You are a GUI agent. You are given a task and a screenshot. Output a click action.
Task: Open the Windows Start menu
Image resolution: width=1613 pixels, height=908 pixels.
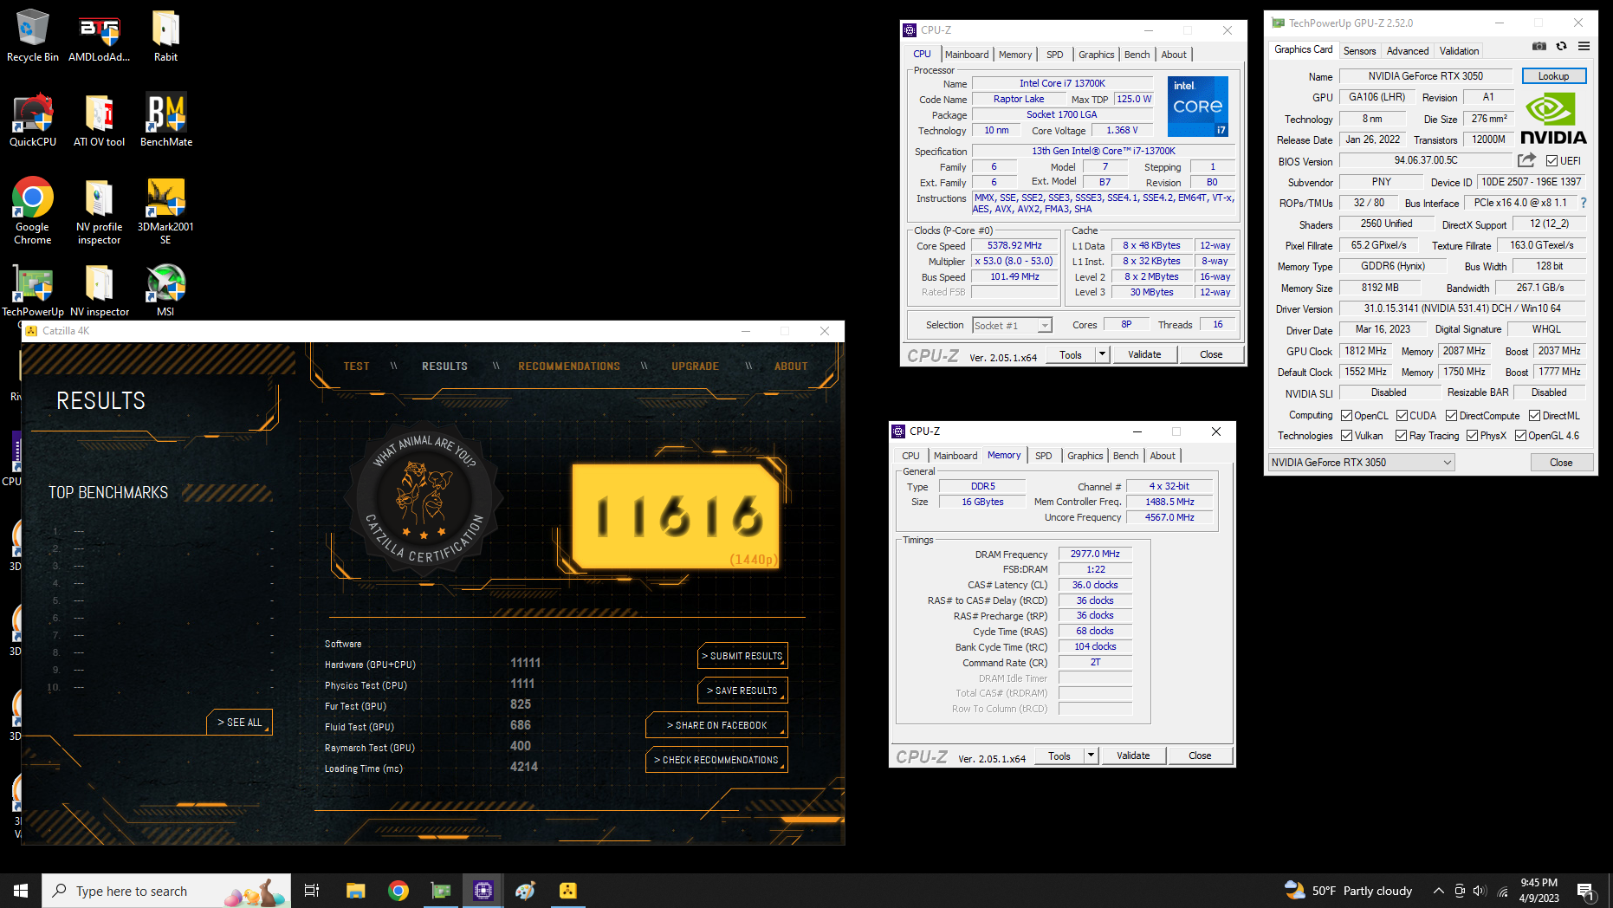tap(21, 891)
